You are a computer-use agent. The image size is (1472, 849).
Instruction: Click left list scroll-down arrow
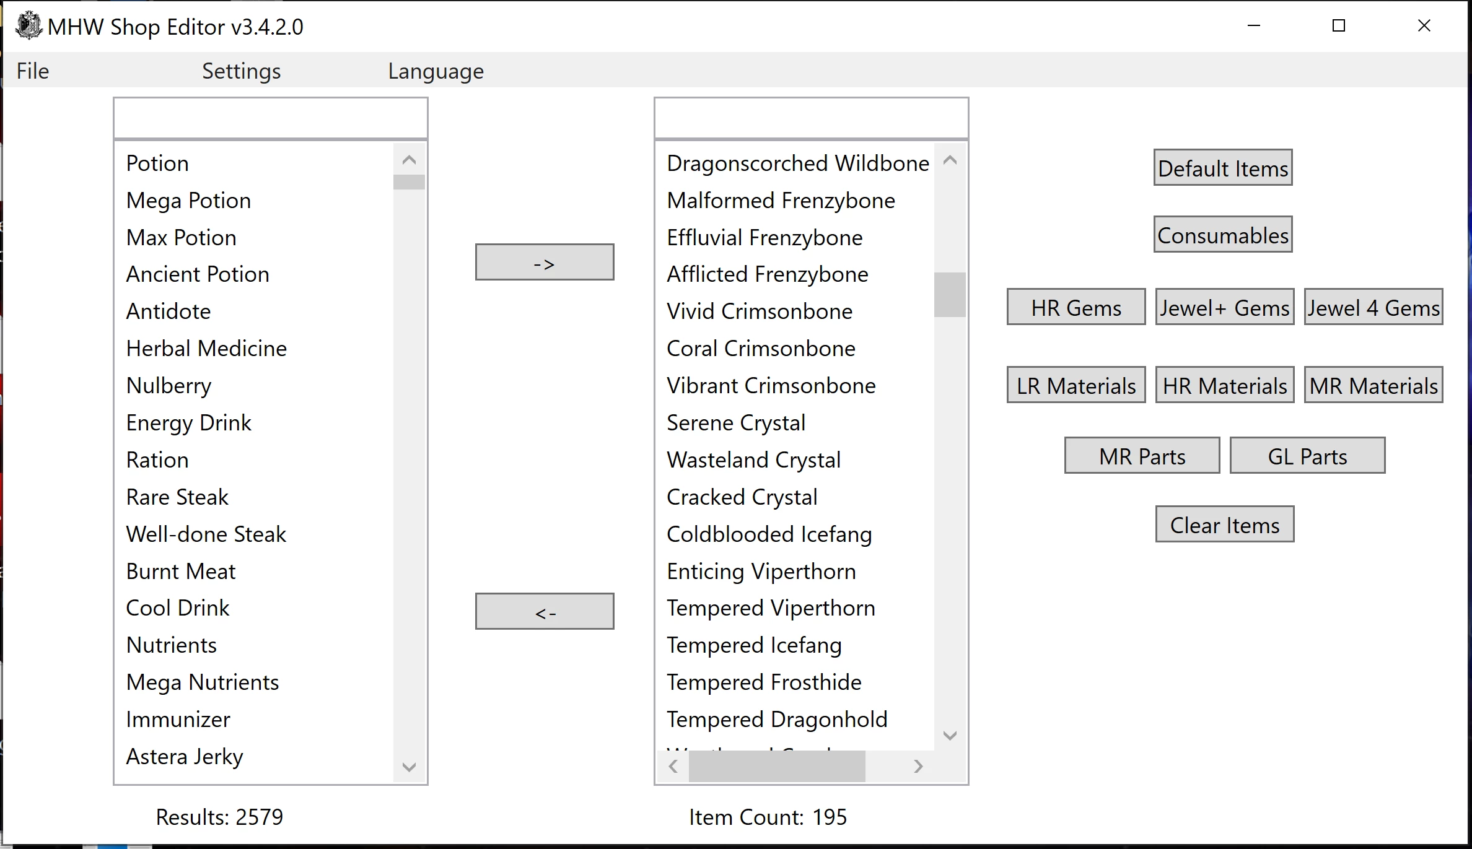(x=409, y=767)
